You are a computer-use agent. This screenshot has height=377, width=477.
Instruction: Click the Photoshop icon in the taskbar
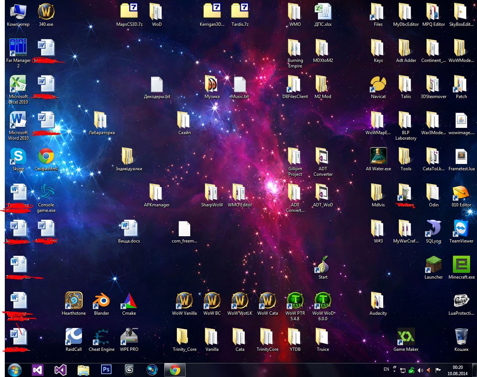click(x=106, y=370)
